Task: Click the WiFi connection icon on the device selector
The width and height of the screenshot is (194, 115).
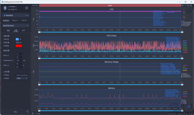Action: pos(26,15)
